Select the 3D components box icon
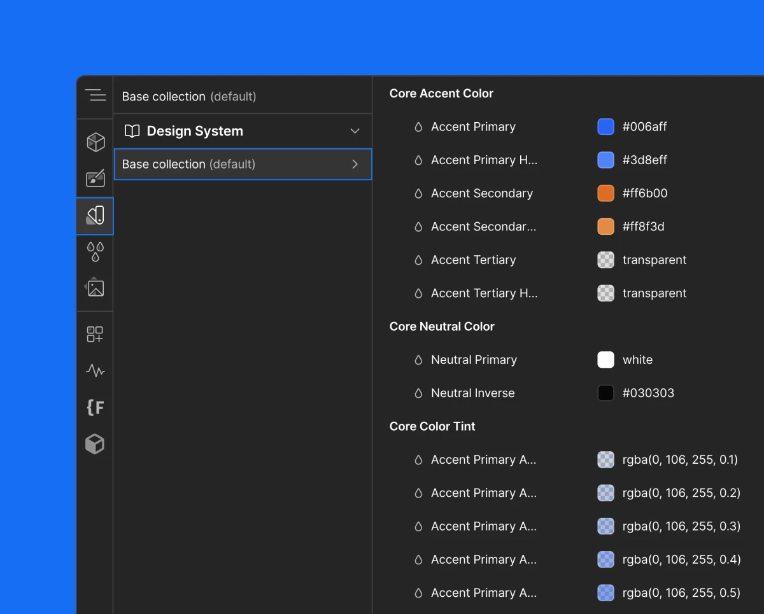Viewport: 764px width, 614px height. 95,142
